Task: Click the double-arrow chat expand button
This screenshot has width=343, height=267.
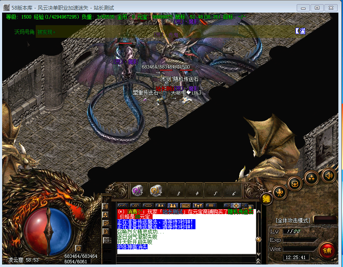Action: click(259, 261)
